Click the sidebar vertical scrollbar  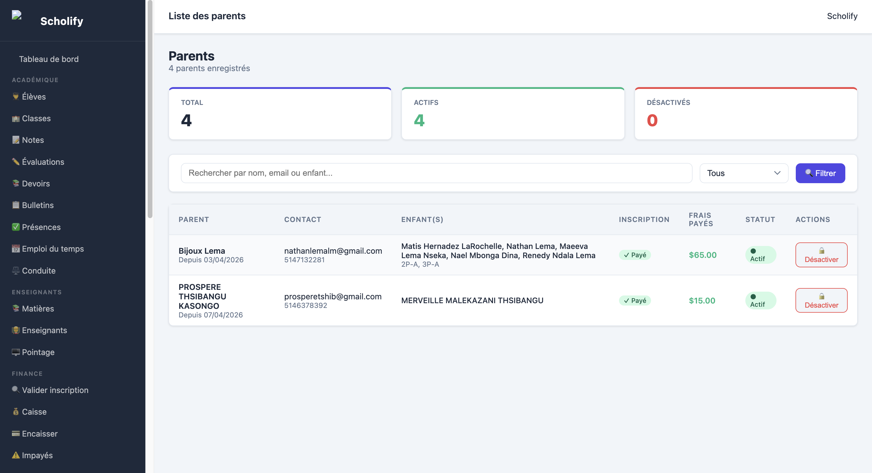(150, 109)
